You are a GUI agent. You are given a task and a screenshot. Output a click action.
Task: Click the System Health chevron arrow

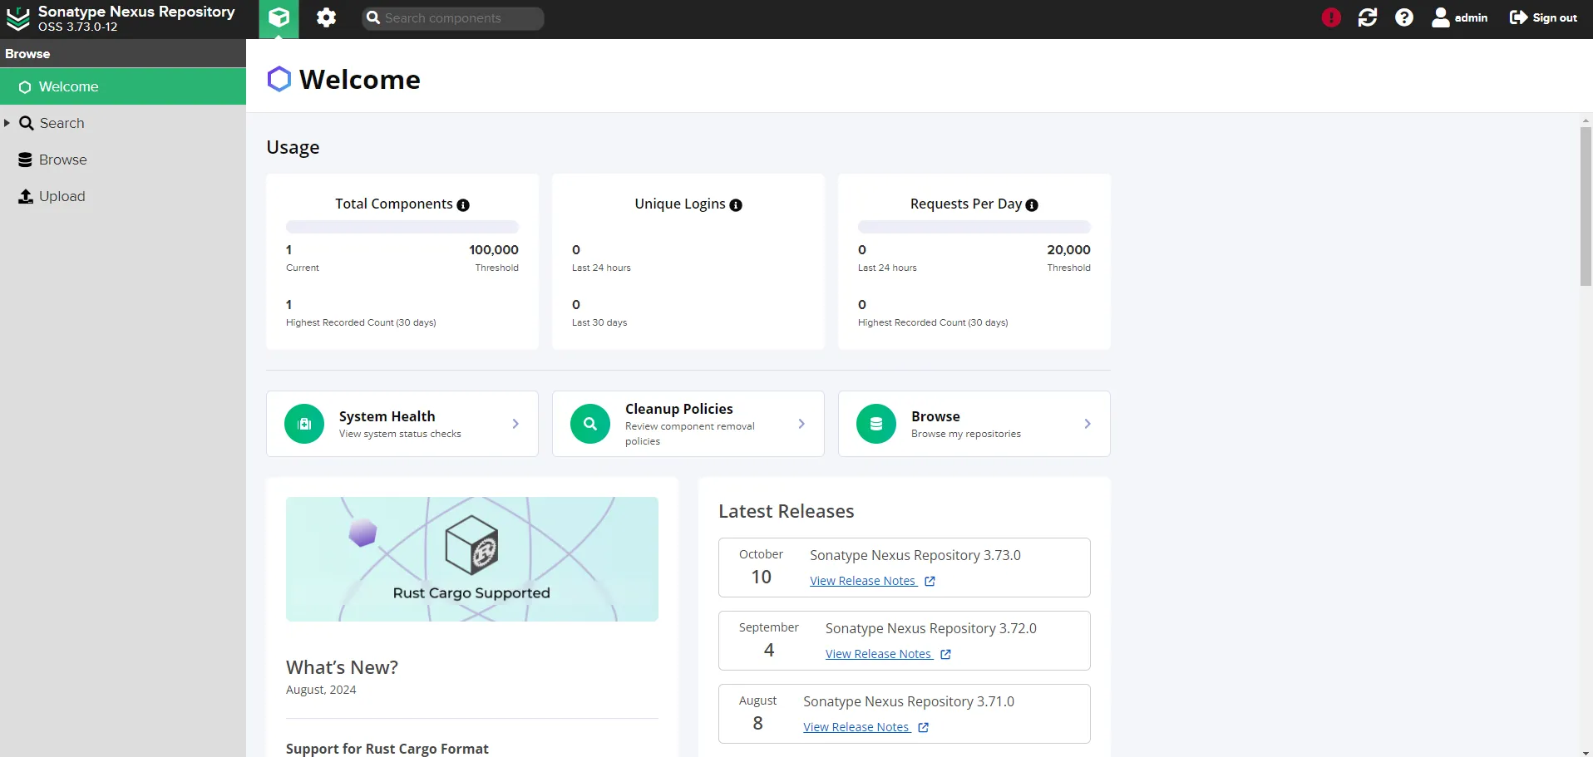coord(515,424)
